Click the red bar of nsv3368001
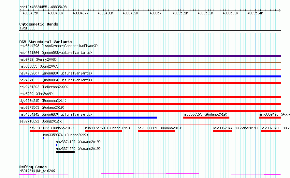The width and height of the screenshot is (290, 178). click(156, 131)
